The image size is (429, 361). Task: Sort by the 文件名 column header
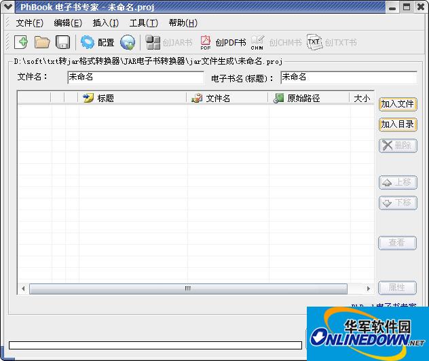coord(227,98)
